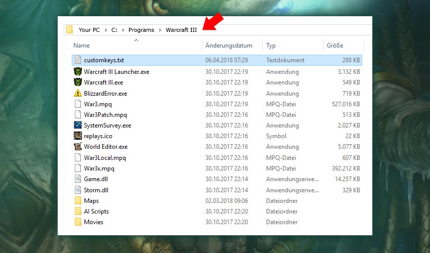Viewport: 430px width, 253px height.
Task: Click the 527.016 KB size value
Action: (x=346, y=104)
